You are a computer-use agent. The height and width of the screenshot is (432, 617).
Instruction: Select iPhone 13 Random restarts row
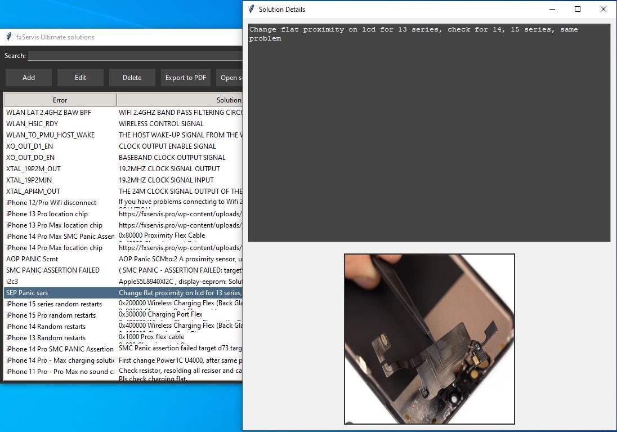click(123, 339)
